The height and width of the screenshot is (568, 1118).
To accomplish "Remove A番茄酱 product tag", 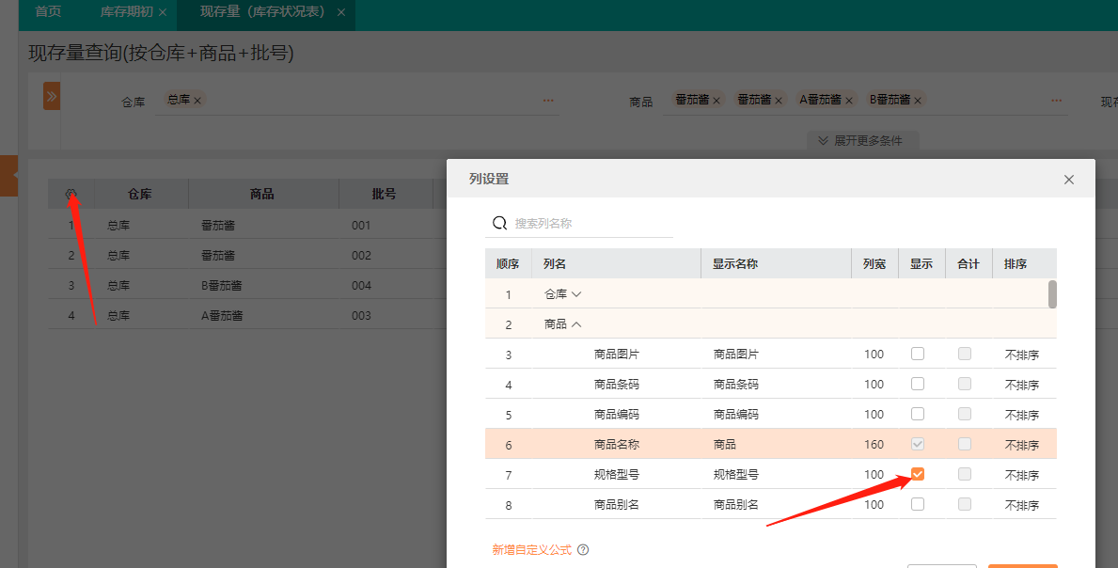I will click(x=848, y=101).
